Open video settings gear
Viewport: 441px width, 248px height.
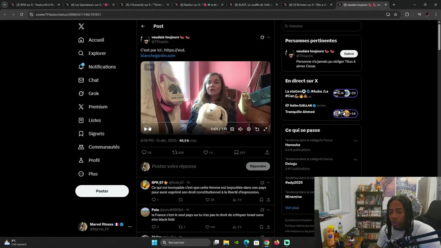[249, 129]
